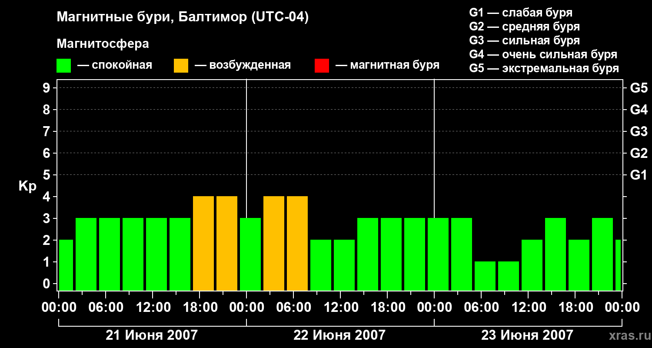
Task: Click the 12:00 time label under 22 June
Action: 341,308
